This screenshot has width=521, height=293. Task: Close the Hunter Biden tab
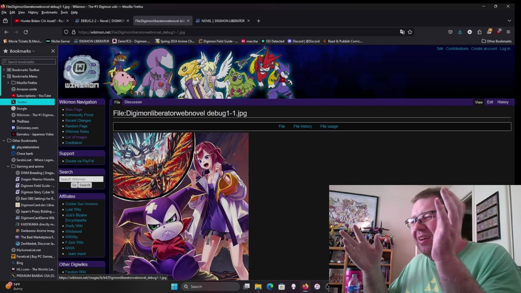67,21
